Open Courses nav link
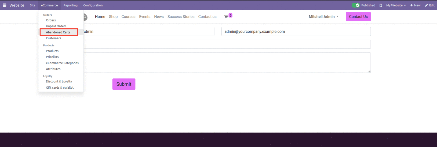The image size is (437, 147). pos(128,17)
